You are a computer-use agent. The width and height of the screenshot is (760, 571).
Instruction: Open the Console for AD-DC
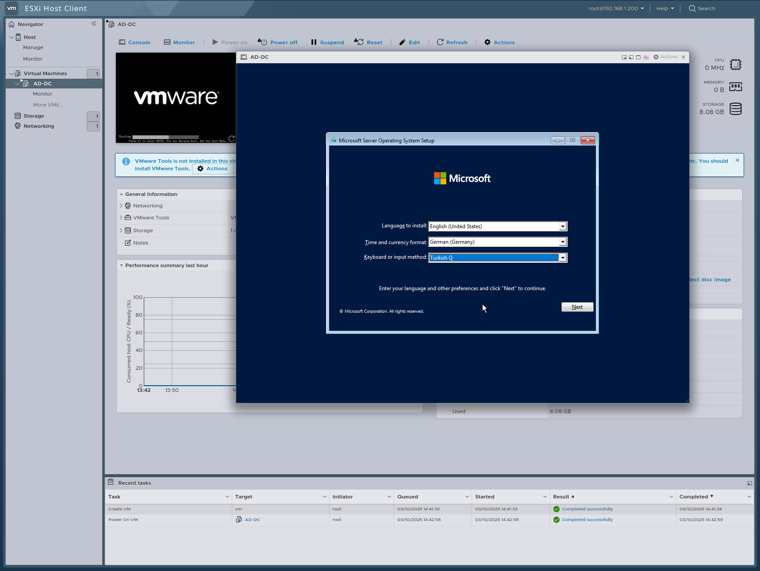pos(134,42)
